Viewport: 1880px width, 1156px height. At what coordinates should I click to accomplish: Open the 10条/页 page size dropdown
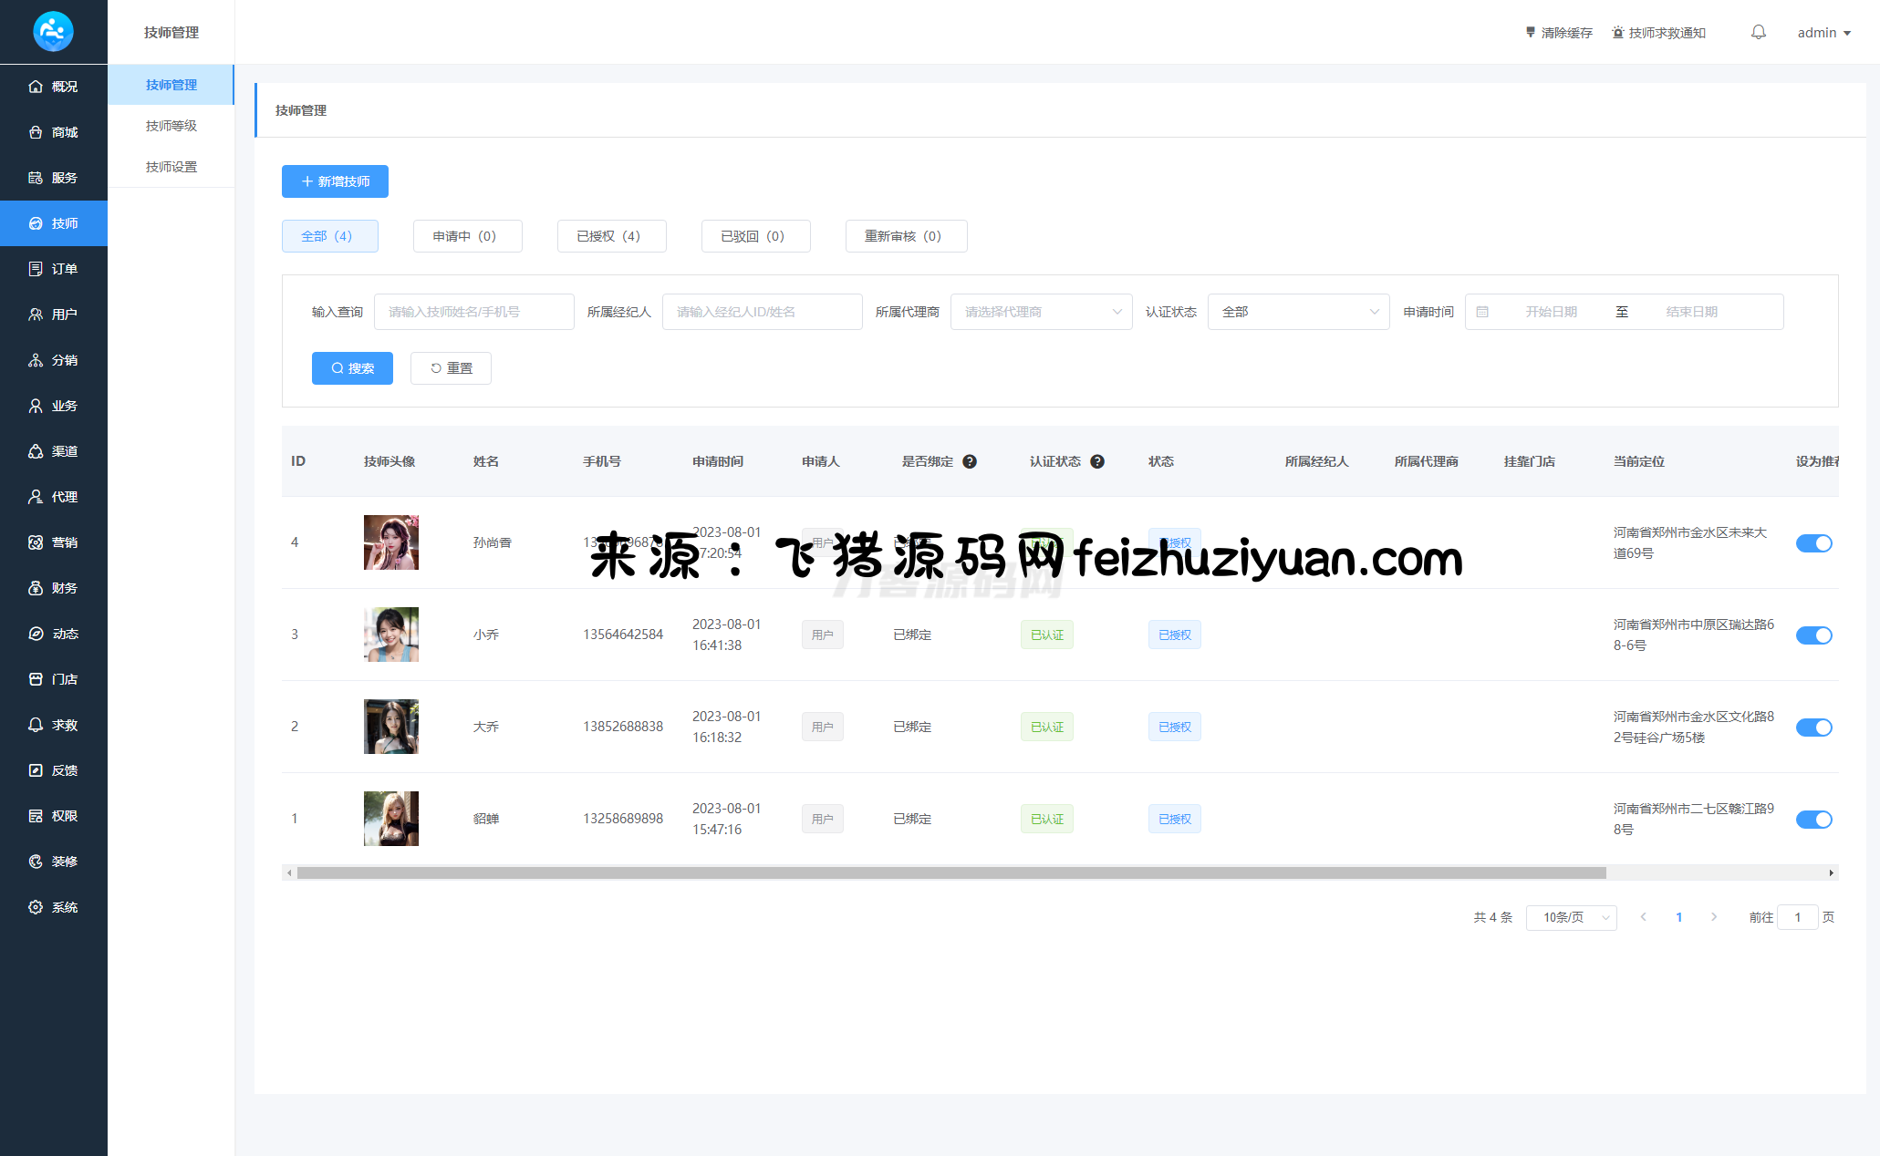click(x=1571, y=917)
